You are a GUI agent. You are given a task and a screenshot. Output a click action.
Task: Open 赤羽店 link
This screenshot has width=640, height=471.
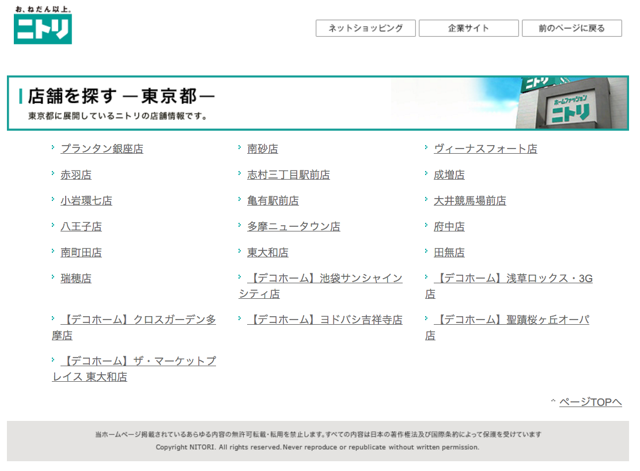tap(76, 174)
